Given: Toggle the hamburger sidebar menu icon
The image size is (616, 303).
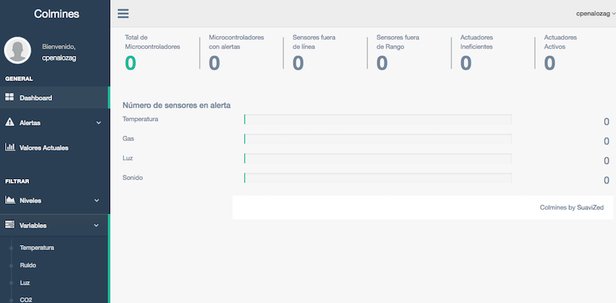Looking at the screenshot, I should (123, 14).
